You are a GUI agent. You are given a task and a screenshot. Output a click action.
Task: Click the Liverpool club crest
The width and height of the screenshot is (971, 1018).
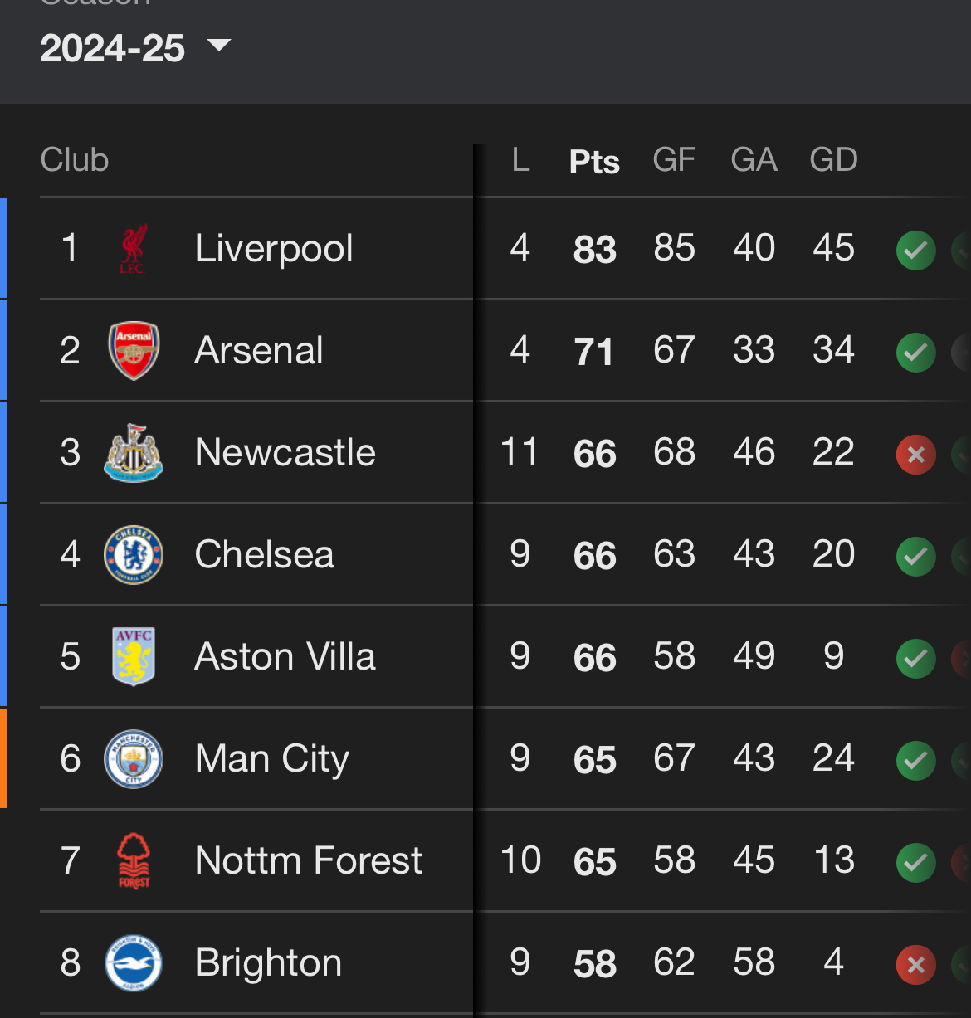tap(133, 248)
